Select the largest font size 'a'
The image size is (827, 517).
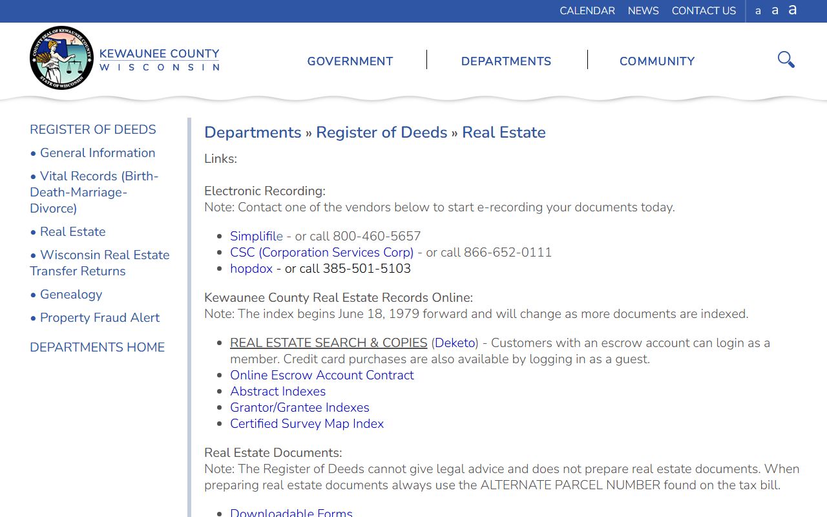tap(792, 10)
